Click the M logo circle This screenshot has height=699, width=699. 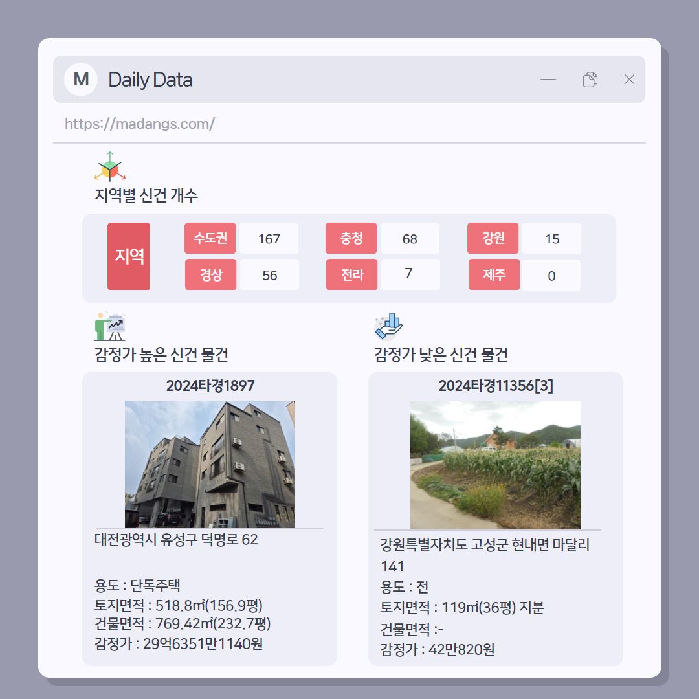coord(81,80)
